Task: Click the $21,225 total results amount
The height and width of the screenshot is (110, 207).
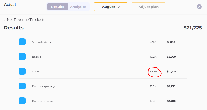Action: pos(193,28)
